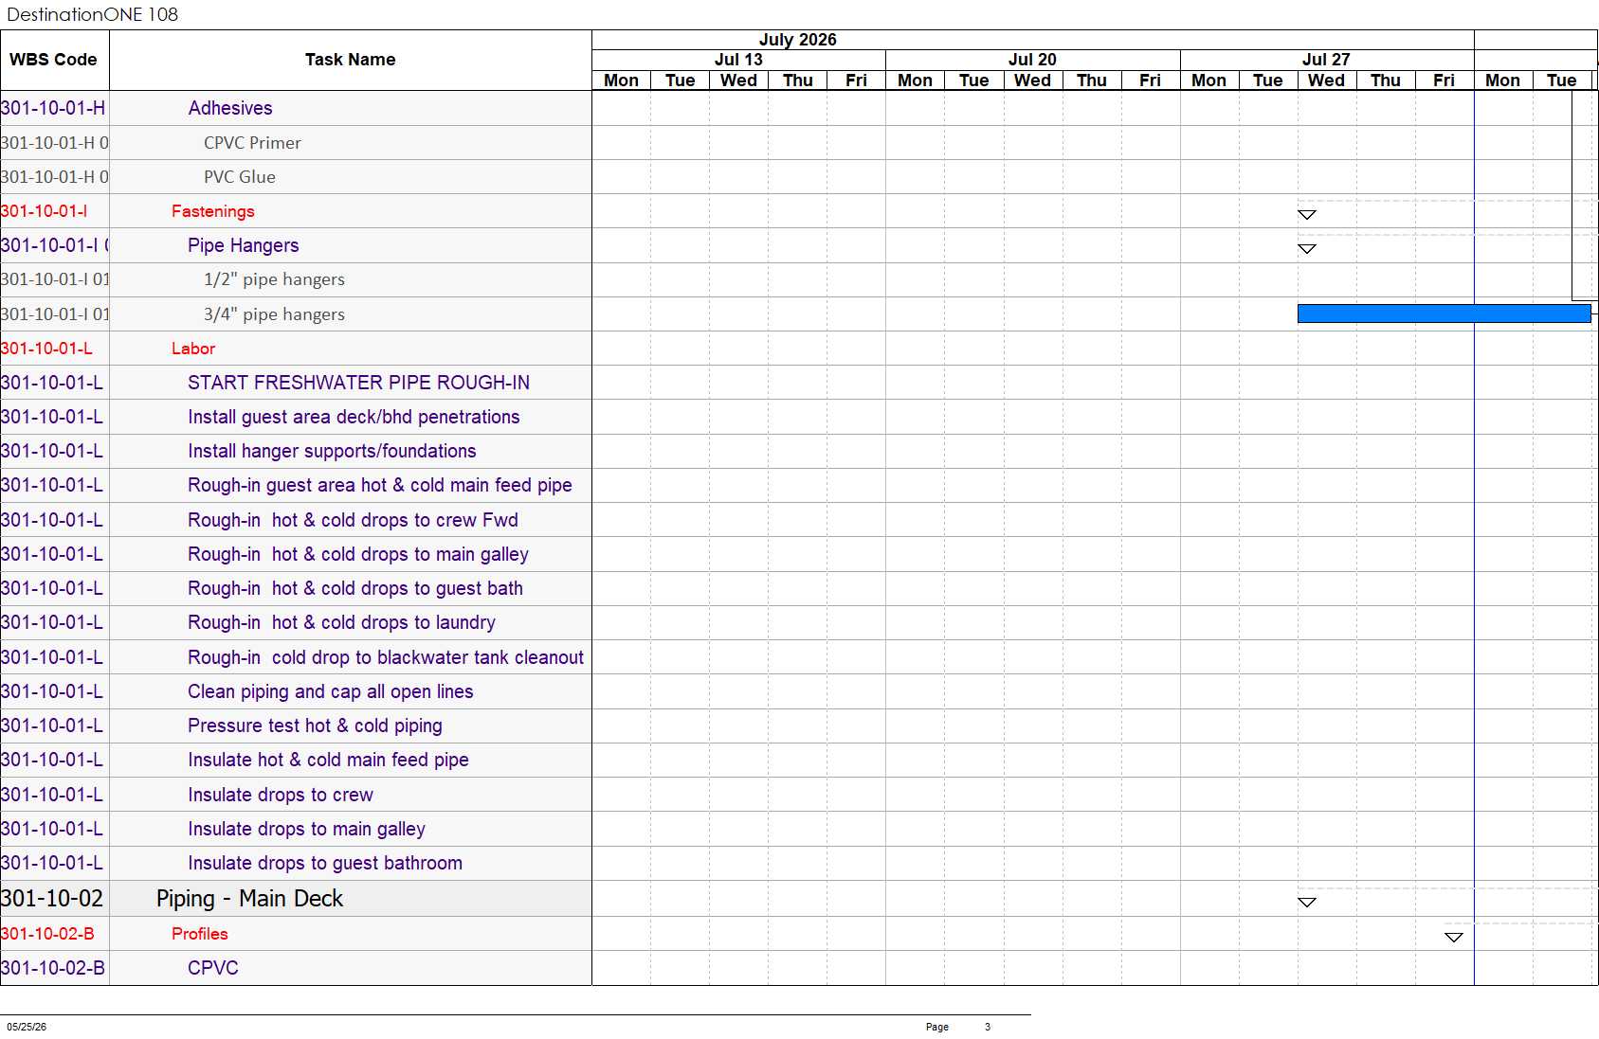Select the Jul 20 week header
This screenshot has width=1599, height=1039.
(x=1032, y=60)
